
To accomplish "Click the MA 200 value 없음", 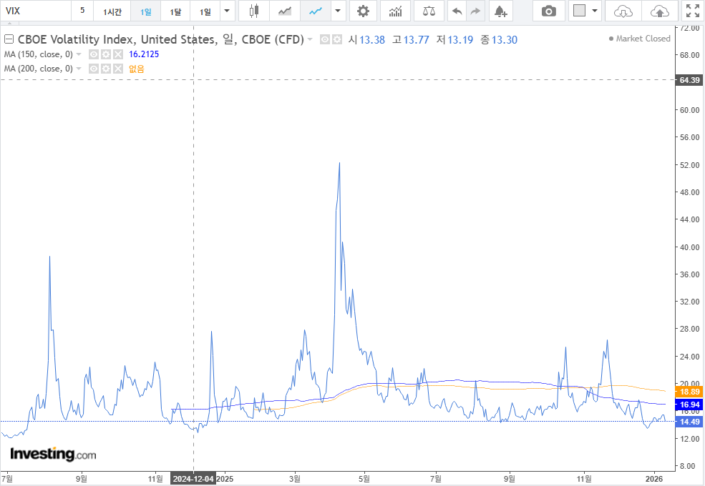I will pos(136,69).
